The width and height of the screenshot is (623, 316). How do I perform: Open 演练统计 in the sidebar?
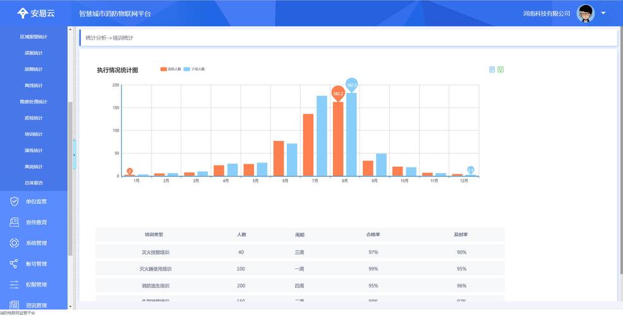pyautogui.click(x=33, y=150)
